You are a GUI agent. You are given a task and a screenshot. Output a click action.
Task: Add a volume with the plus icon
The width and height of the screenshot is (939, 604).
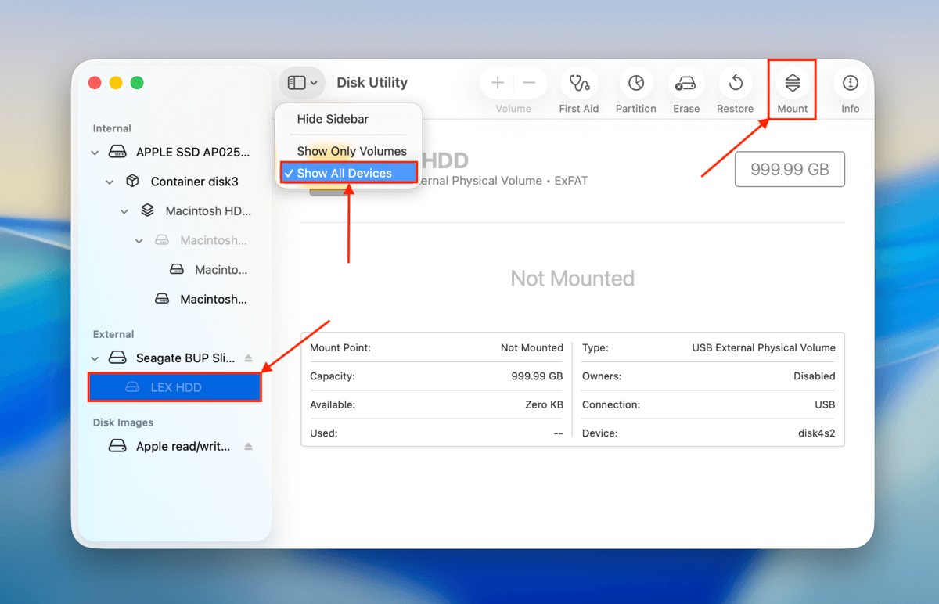pos(498,82)
